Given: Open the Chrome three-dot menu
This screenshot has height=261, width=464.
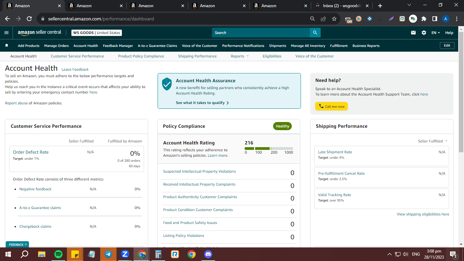Looking at the screenshot, I should tap(456, 19).
